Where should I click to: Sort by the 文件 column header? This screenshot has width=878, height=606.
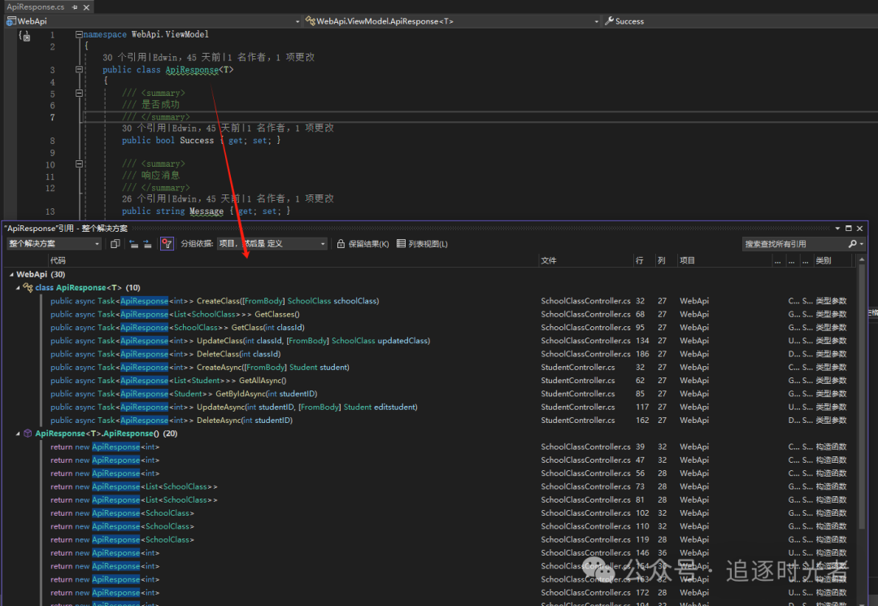pyautogui.click(x=549, y=260)
